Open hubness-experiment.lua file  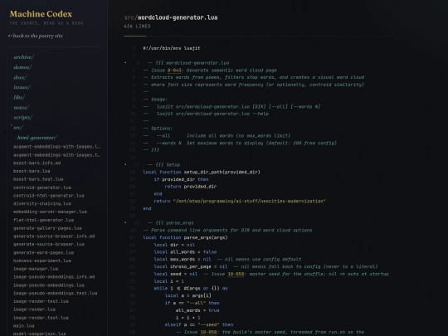(42, 261)
